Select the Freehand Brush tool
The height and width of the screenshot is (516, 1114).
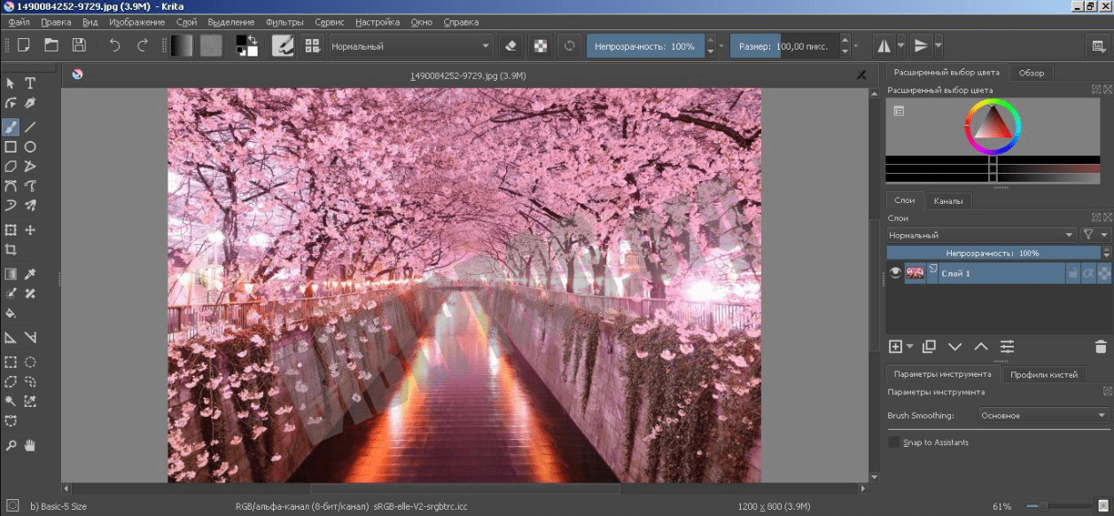coord(11,127)
